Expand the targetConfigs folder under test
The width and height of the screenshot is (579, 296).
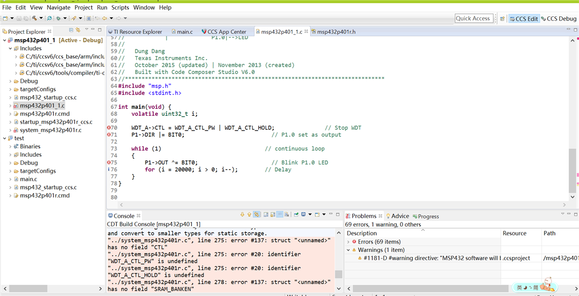(x=11, y=171)
